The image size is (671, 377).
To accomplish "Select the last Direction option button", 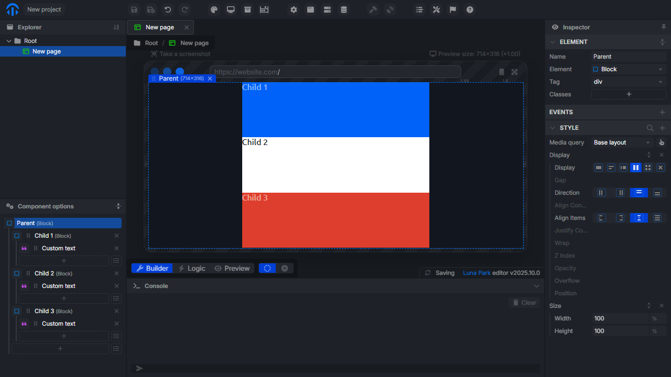I will (657, 193).
